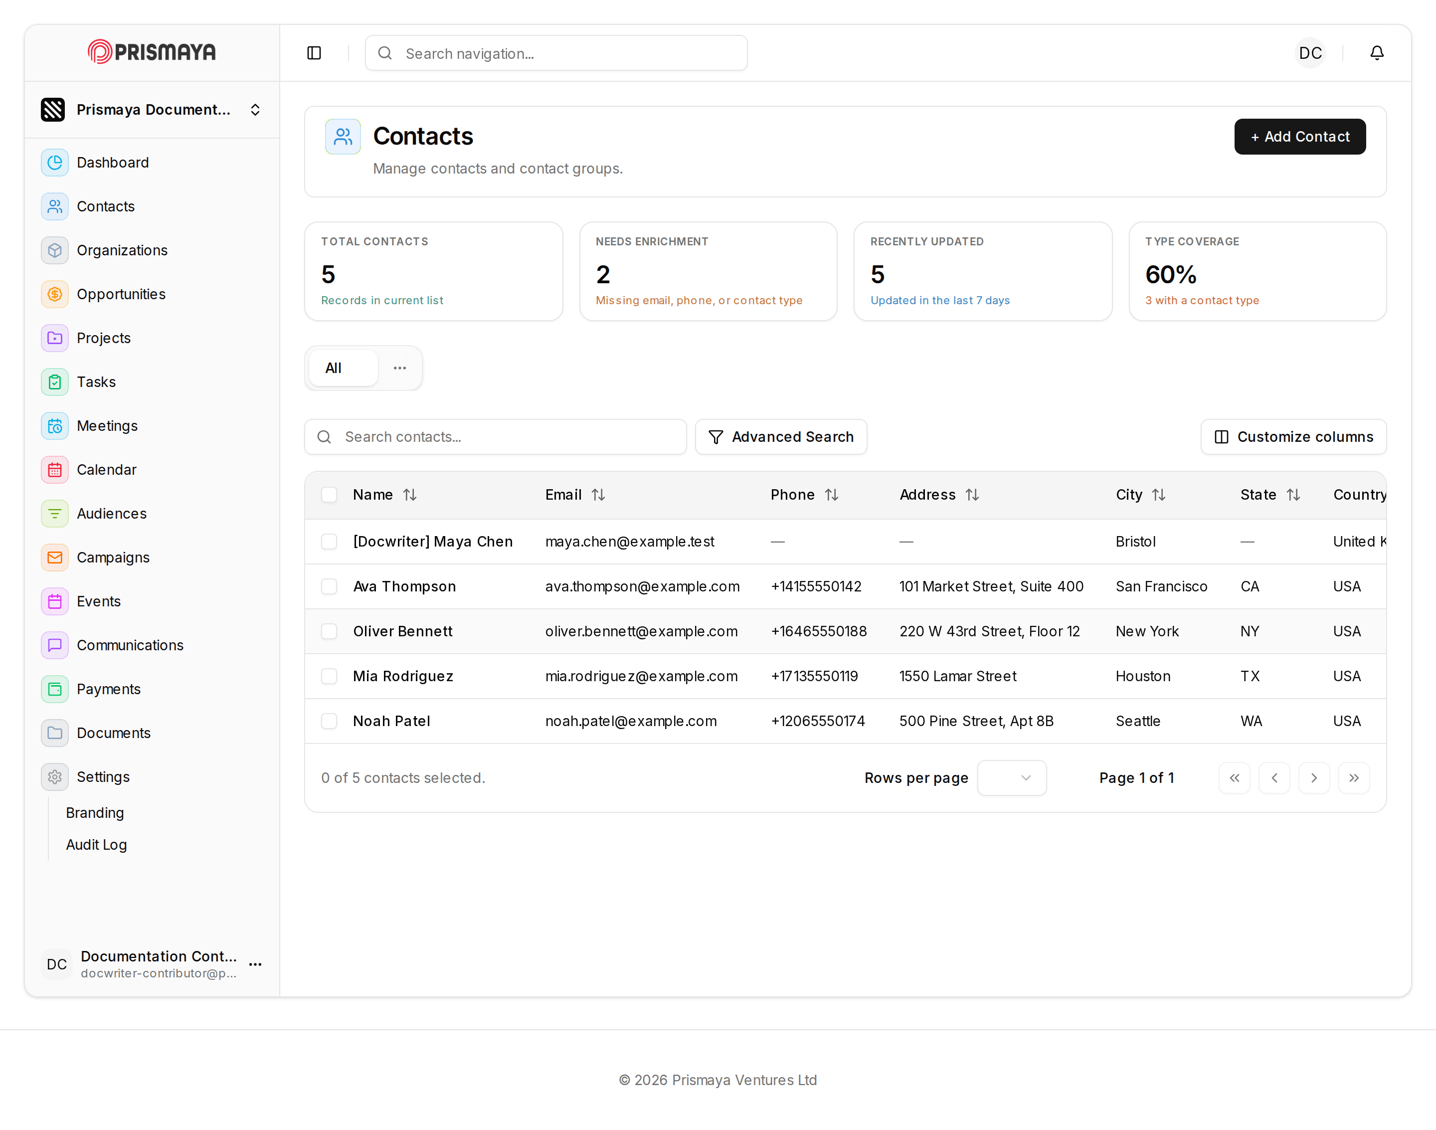Select the Ava Thompson row checkbox
1436x1130 pixels.
(329, 587)
